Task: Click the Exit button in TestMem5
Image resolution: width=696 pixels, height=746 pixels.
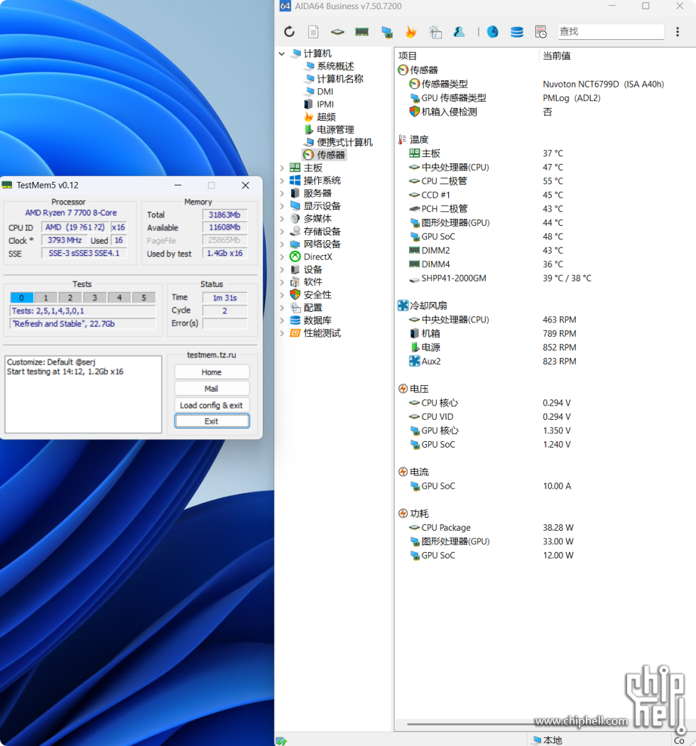Action: 212,421
